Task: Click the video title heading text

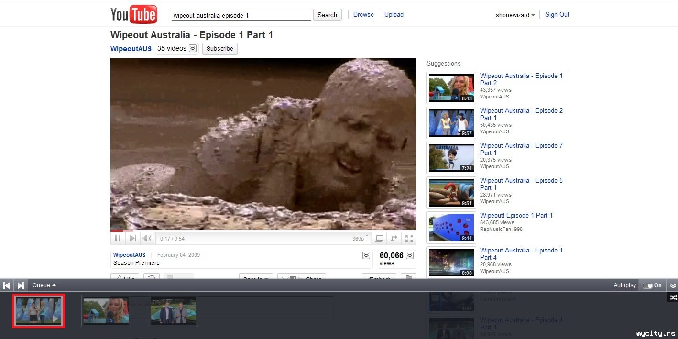Action: [192, 35]
